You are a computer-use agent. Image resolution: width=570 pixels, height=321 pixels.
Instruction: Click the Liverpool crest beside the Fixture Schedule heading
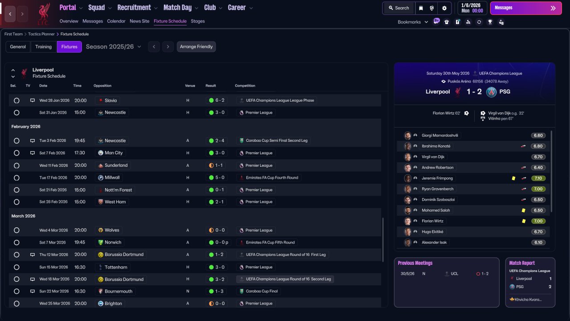[24, 73]
